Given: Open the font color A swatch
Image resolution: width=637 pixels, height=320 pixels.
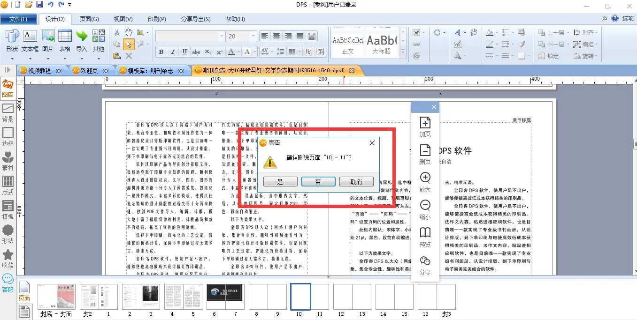Looking at the screenshot, I should (x=231, y=52).
